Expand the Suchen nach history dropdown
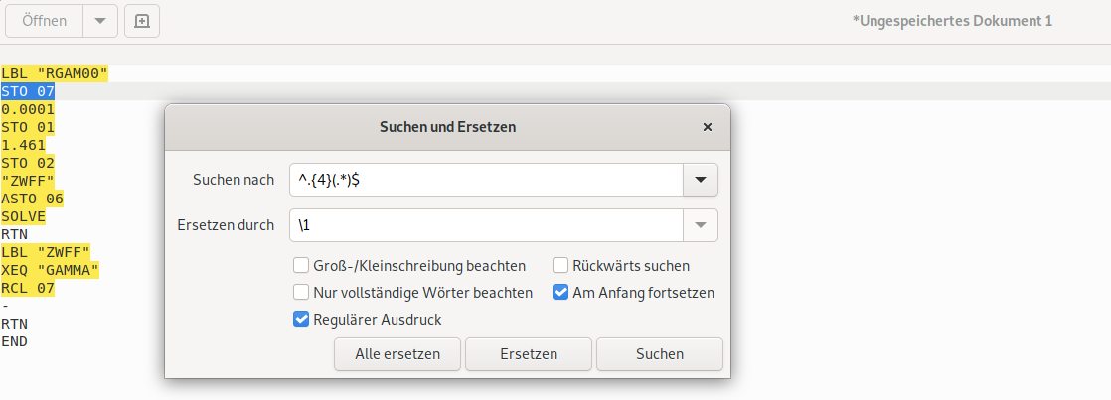1111x400 pixels. [x=700, y=180]
